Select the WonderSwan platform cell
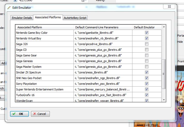184x127 pixels. coord(44,100)
